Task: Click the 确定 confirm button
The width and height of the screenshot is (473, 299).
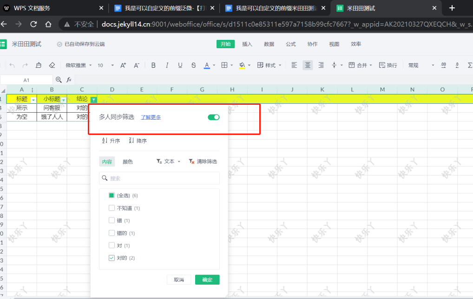Action: 207,280
